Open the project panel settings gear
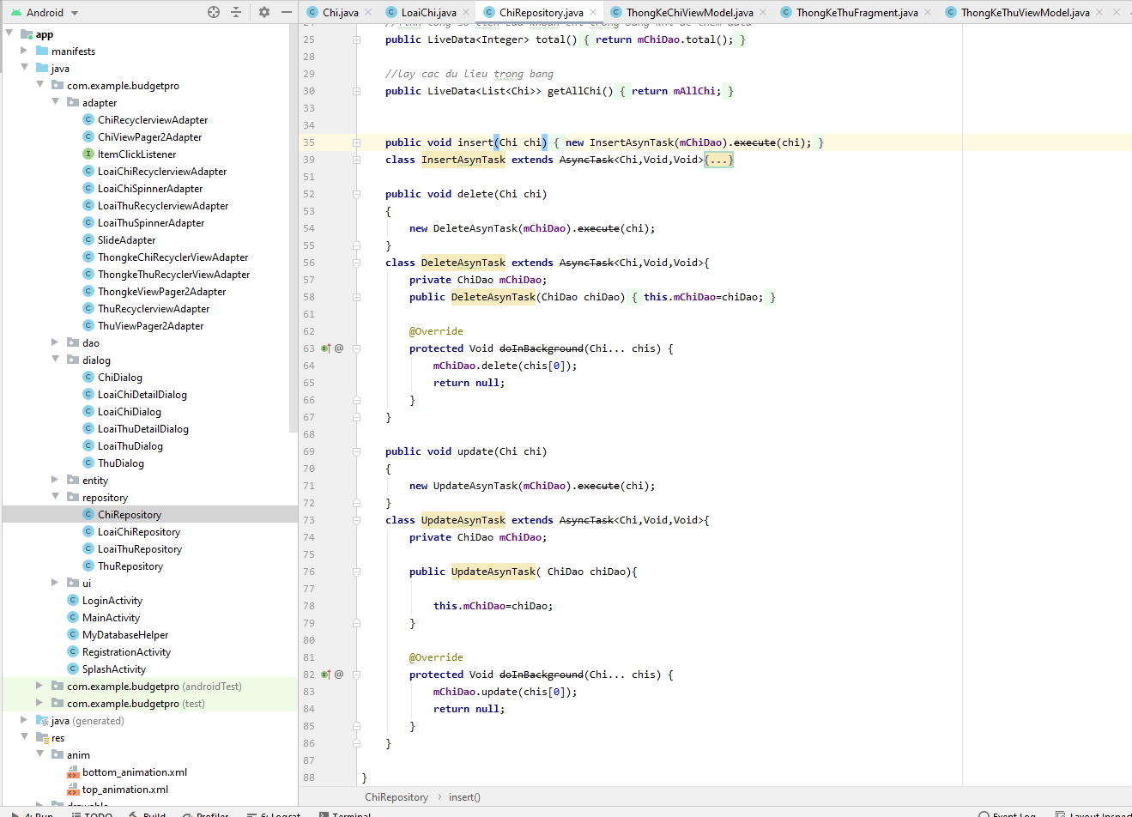 tap(264, 12)
